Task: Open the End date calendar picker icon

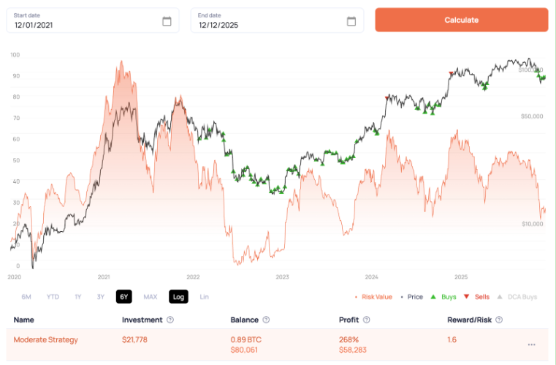Action: [x=351, y=21]
